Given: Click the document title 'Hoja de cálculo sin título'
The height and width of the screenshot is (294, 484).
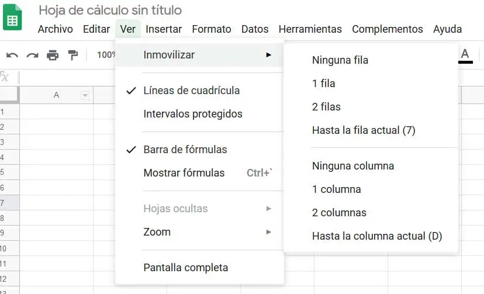Looking at the screenshot, I should point(110,11).
